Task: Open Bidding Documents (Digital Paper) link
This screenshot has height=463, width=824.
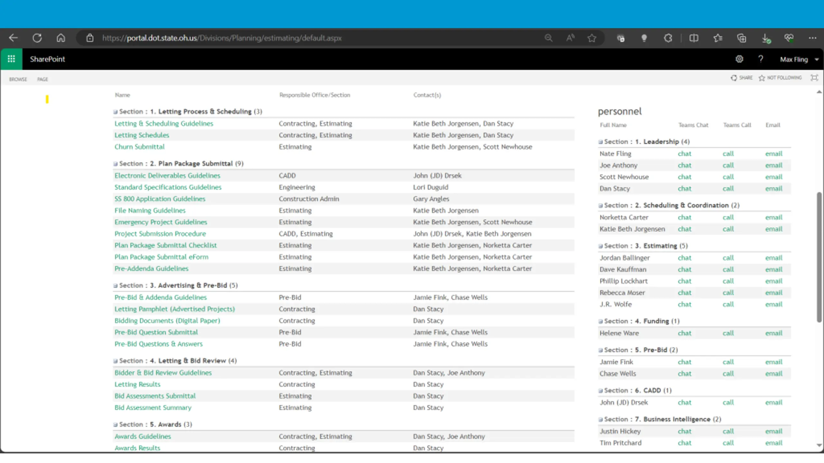Action: [167, 321]
